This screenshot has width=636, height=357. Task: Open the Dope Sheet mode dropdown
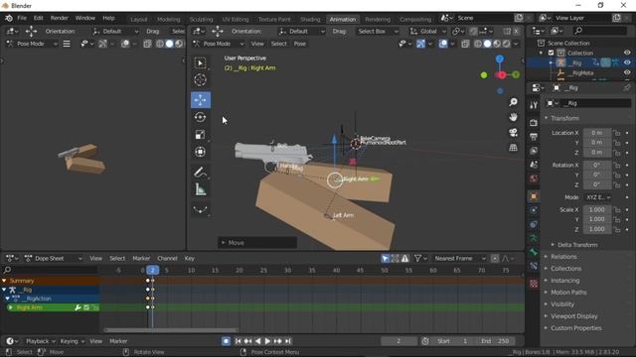(x=53, y=258)
